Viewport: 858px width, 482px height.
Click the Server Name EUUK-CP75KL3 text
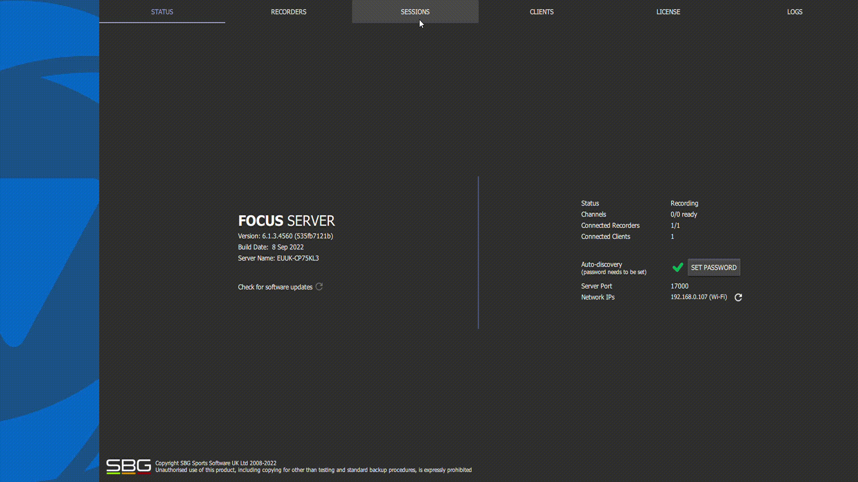pos(278,258)
